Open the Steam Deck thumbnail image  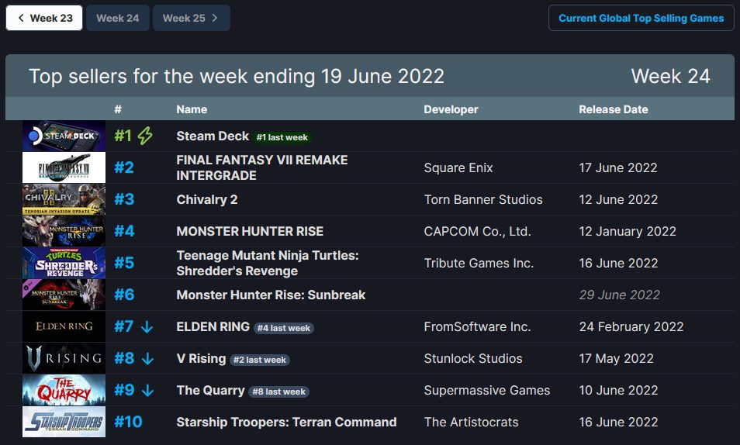coord(64,136)
